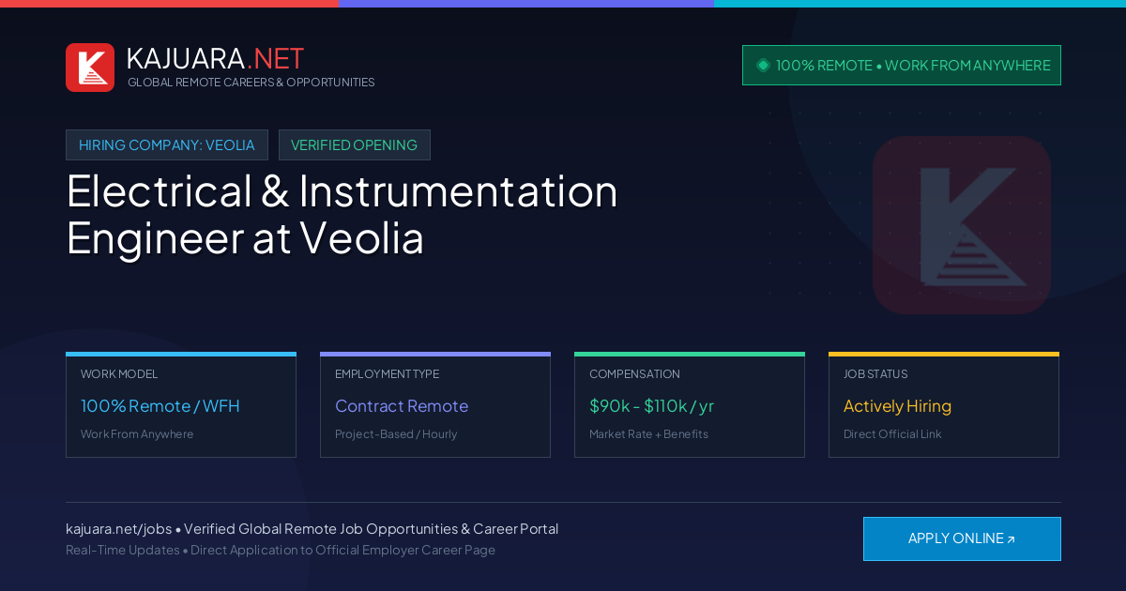Image resolution: width=1126 pixels, height=591 pixels.
Task: Click the Employment Type card
Action: click(x=435, y=404)
